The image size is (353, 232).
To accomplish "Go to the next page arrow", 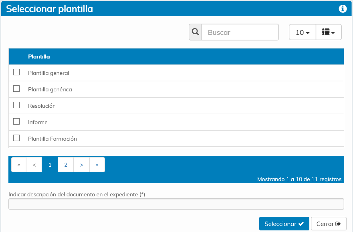I will [81, 165].
